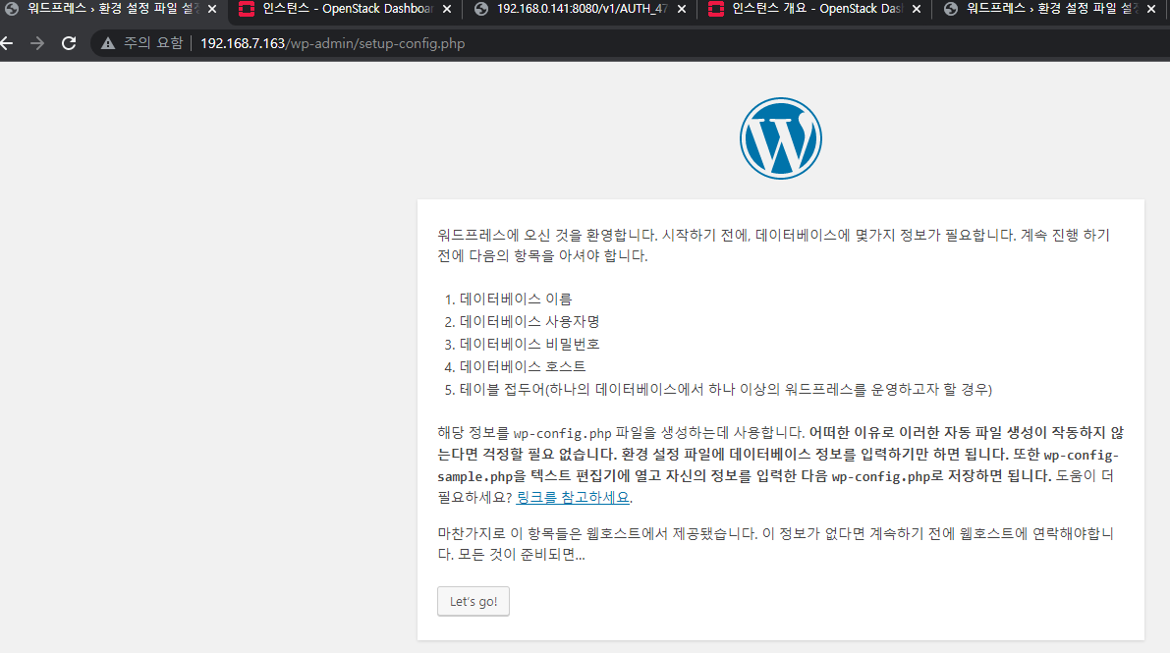Click the 주의 요함 security label
The height and width of the screenshot is (653, 1170).
[153, 43]
